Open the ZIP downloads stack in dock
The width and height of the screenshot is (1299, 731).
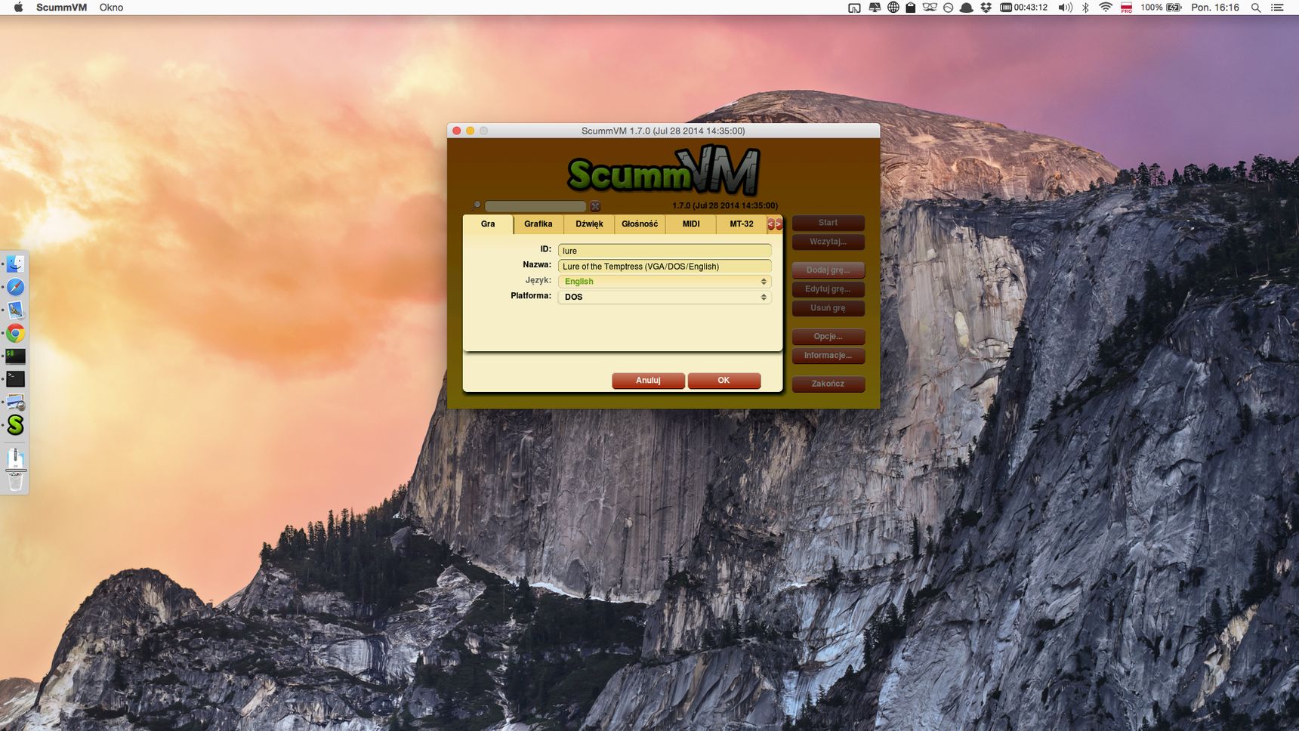coord(15,458)
